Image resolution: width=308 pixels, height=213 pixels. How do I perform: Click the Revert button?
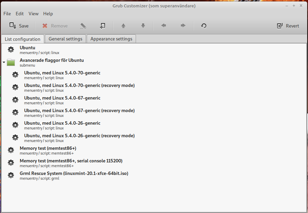288,26
